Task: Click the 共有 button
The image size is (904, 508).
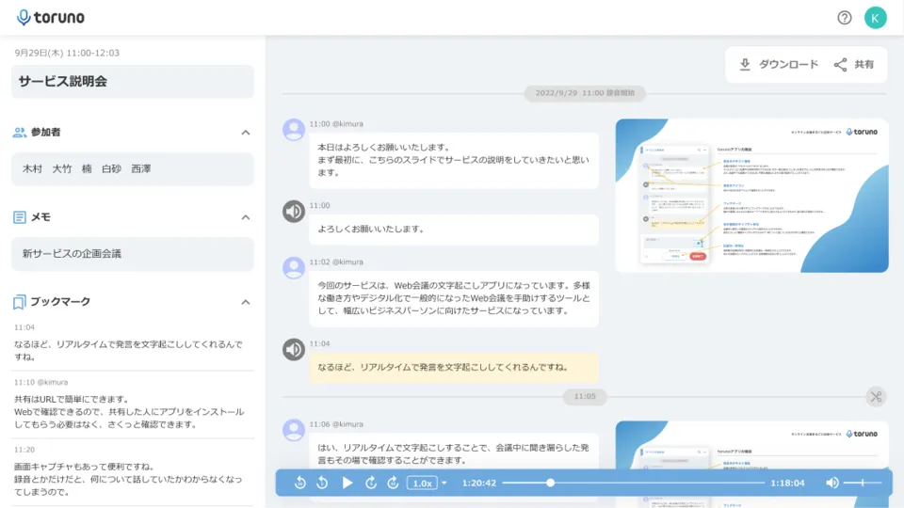Action: tap(854, 65)
